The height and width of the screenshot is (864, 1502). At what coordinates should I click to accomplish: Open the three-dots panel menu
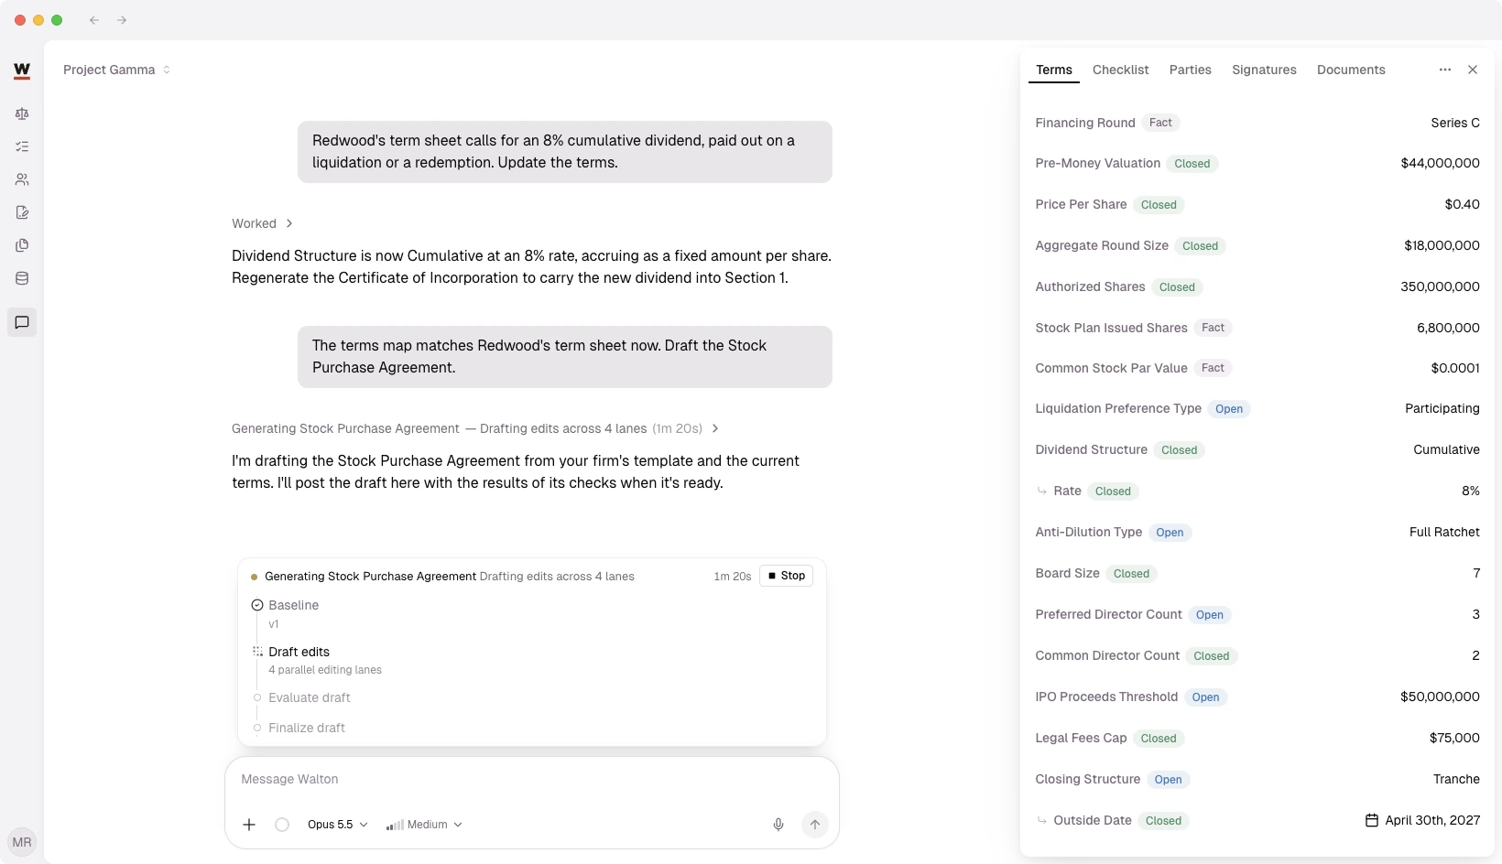tap(1445, 70)
